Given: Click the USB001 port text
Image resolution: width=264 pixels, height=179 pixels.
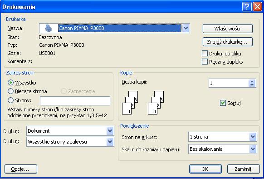Looking at the screenshot, I should click(x=47, y=53).
